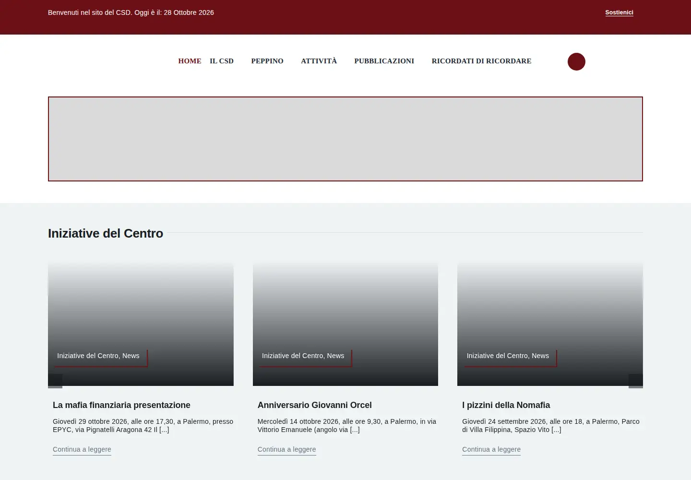
Task: Select PEPPINO in the navigation bar
Action: coord(267,61)
